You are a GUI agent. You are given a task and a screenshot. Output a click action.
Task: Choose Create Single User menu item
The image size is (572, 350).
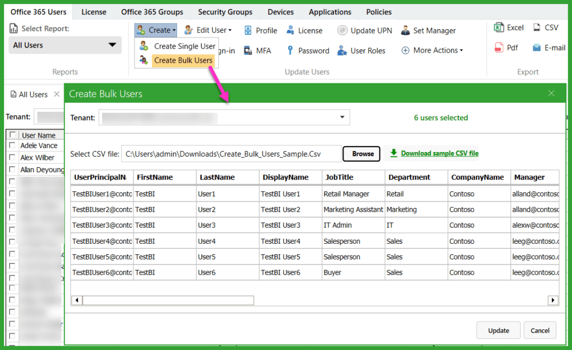tap(184, 46)
